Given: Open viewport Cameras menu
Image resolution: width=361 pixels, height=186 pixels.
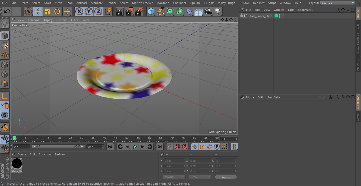Looking at the screenshot, I should coord(33,20).
